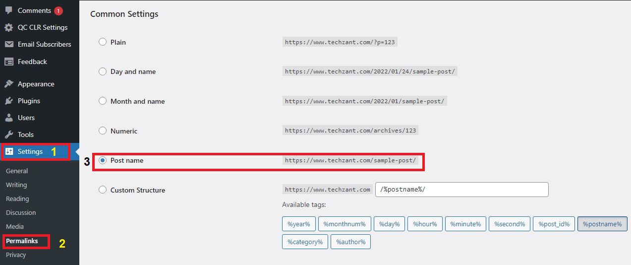This screenshot has width=631, height=265.
Task: Click the Appearance paintbrush icon
Action: pos(9,84)
